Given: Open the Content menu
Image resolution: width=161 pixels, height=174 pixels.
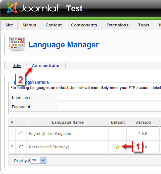Looking at the screenshot, I should coord(54,25).
